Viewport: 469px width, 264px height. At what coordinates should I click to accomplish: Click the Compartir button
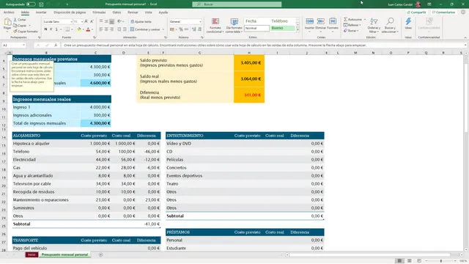[416, 12]
